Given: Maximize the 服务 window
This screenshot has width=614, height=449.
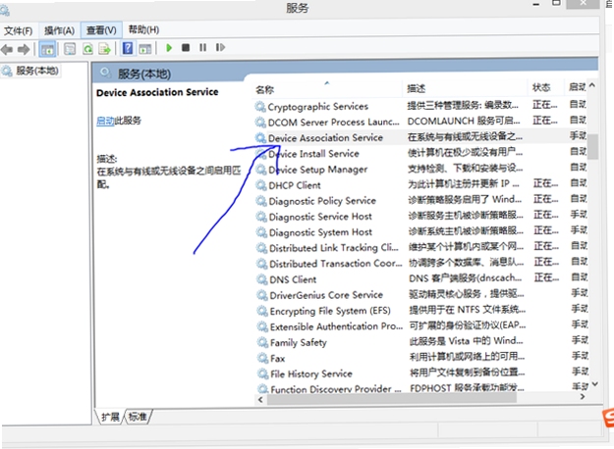Looking at the screenshot, I should (x=556, y=3).
